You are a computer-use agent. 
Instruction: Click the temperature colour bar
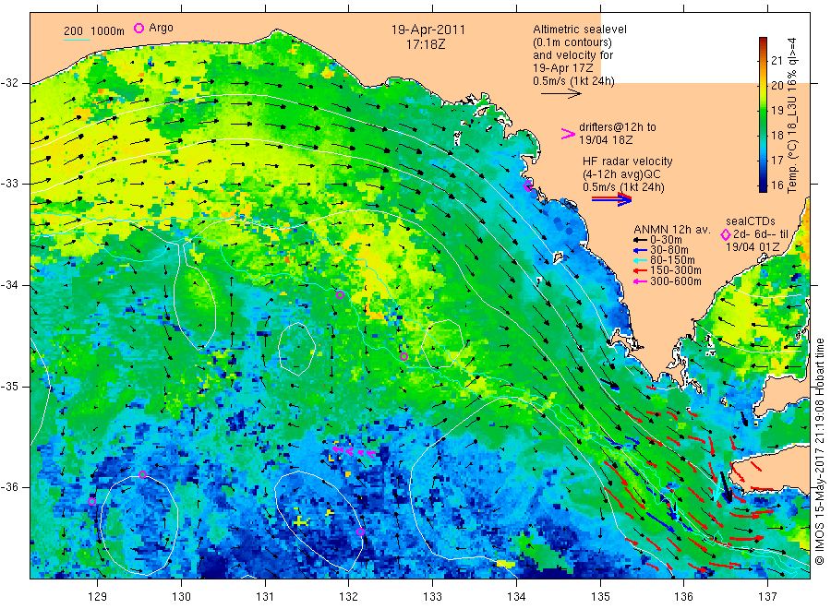(763, 114)
